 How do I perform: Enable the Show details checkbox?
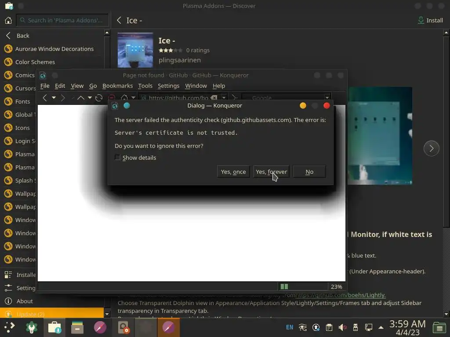click(x=117, y=158)
